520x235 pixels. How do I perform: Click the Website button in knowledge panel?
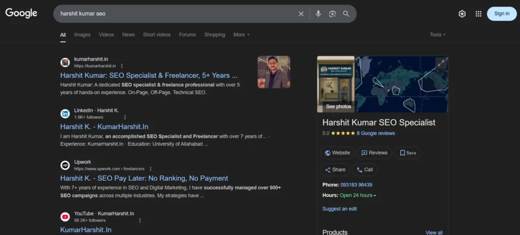click(x=337, y=153)
